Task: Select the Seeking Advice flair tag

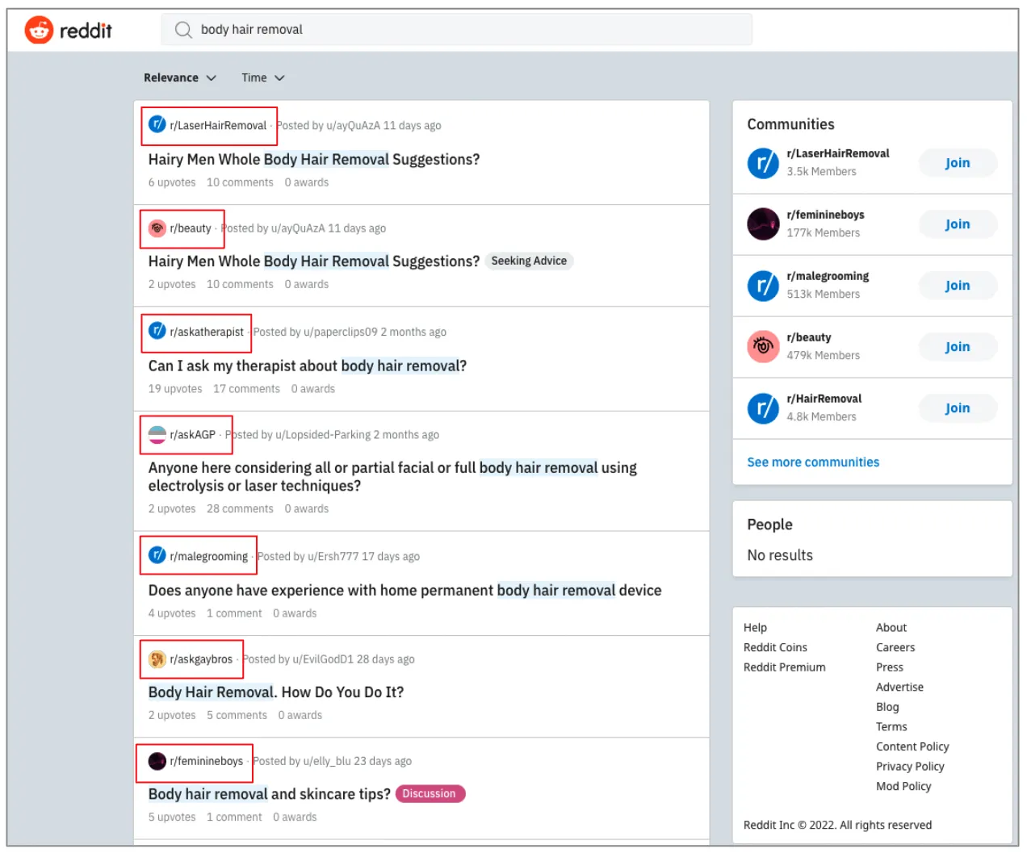Action: (x=529, y=261)
